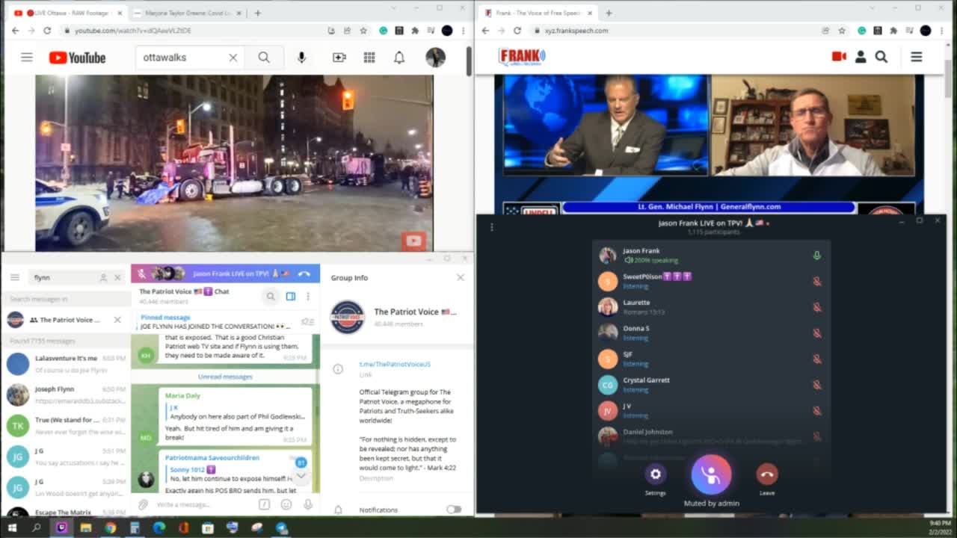Search inside The Patriot Voice chat
957x538 pixels.
click(271, 297)
